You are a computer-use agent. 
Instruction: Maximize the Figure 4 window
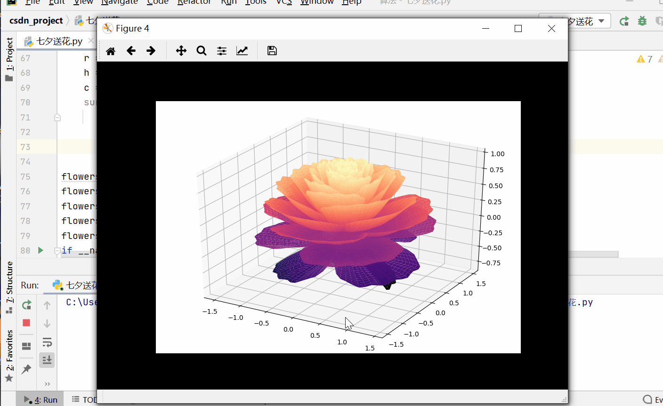coord(518,28)
